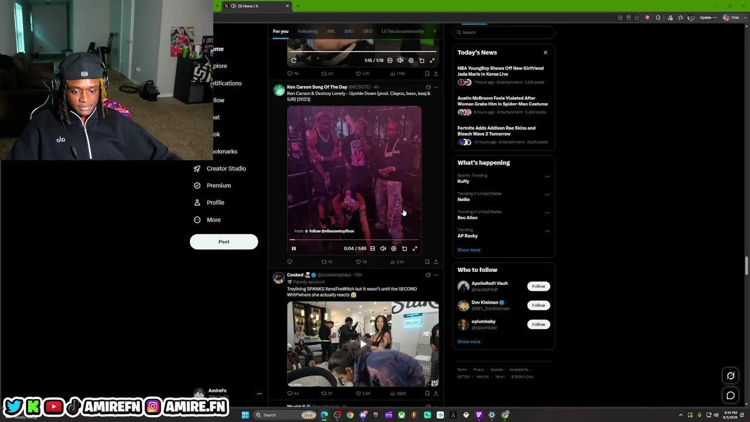Open the ARL timeline tab
This screenshot has height=422, width=750.
click(x=331, y=31)
